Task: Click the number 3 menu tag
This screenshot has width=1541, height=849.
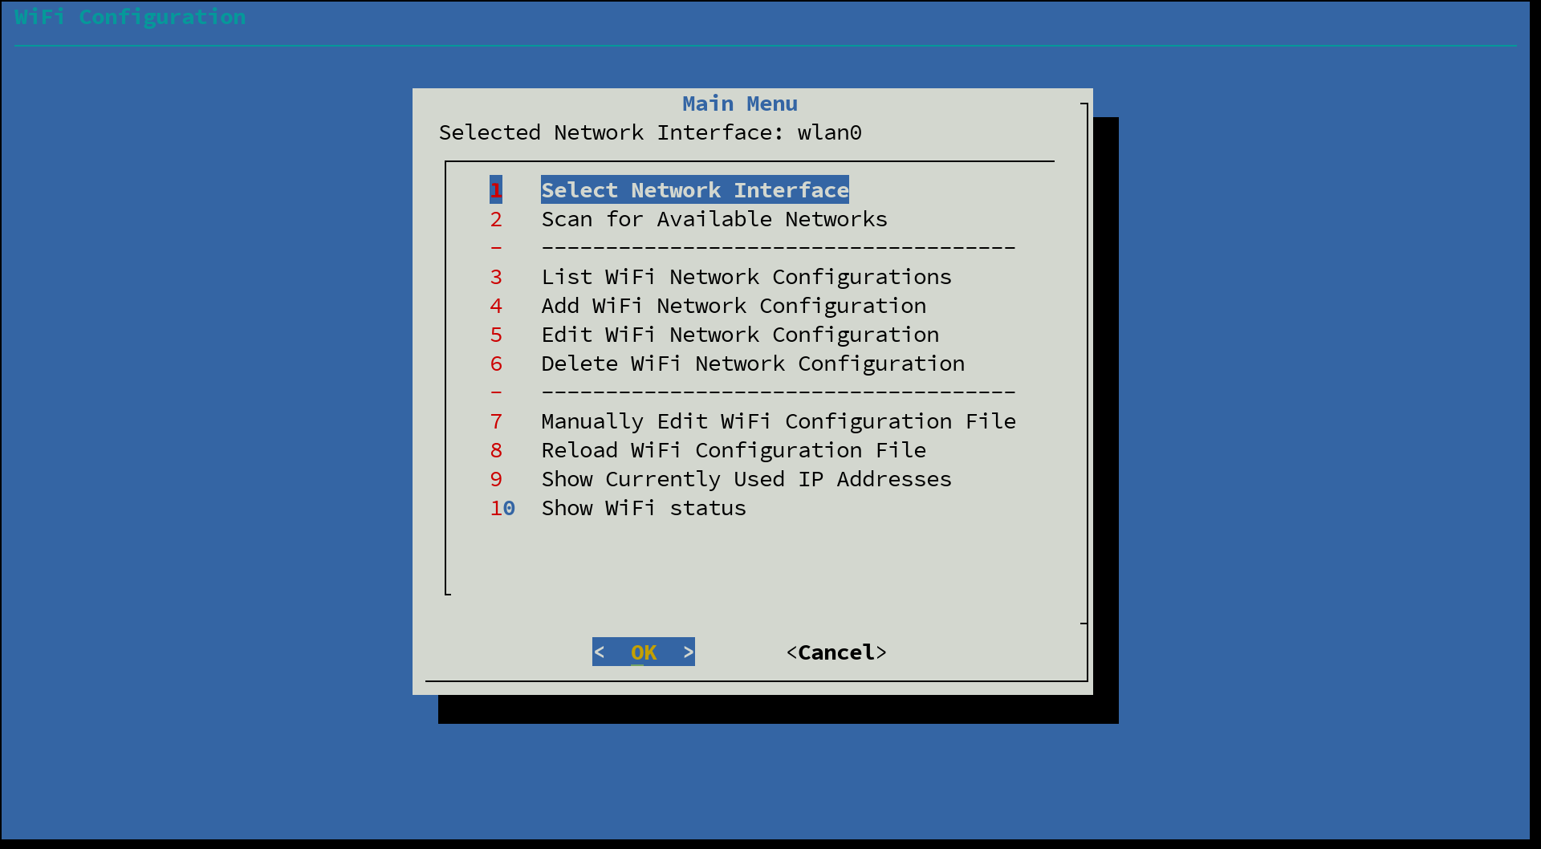Action: pyautogui.click(x=496, y=277)
